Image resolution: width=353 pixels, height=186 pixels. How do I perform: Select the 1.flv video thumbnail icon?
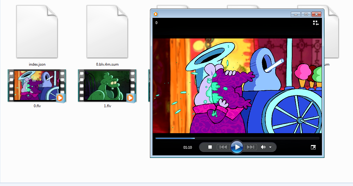click(107, 85)
